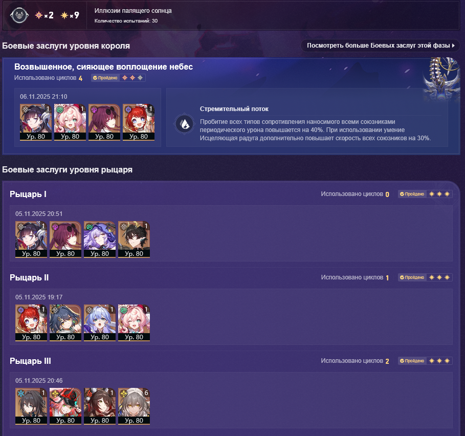Click boss figure image at top right
Viewport: 465px width, 436px height.
441,79
